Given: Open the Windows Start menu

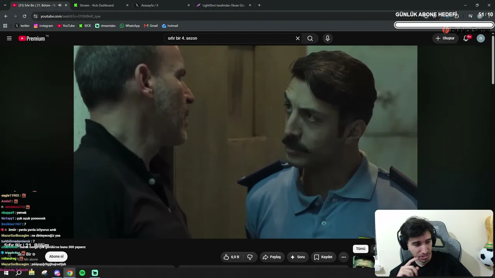Looking at the screenshot, I should click(x=6, y=273).
